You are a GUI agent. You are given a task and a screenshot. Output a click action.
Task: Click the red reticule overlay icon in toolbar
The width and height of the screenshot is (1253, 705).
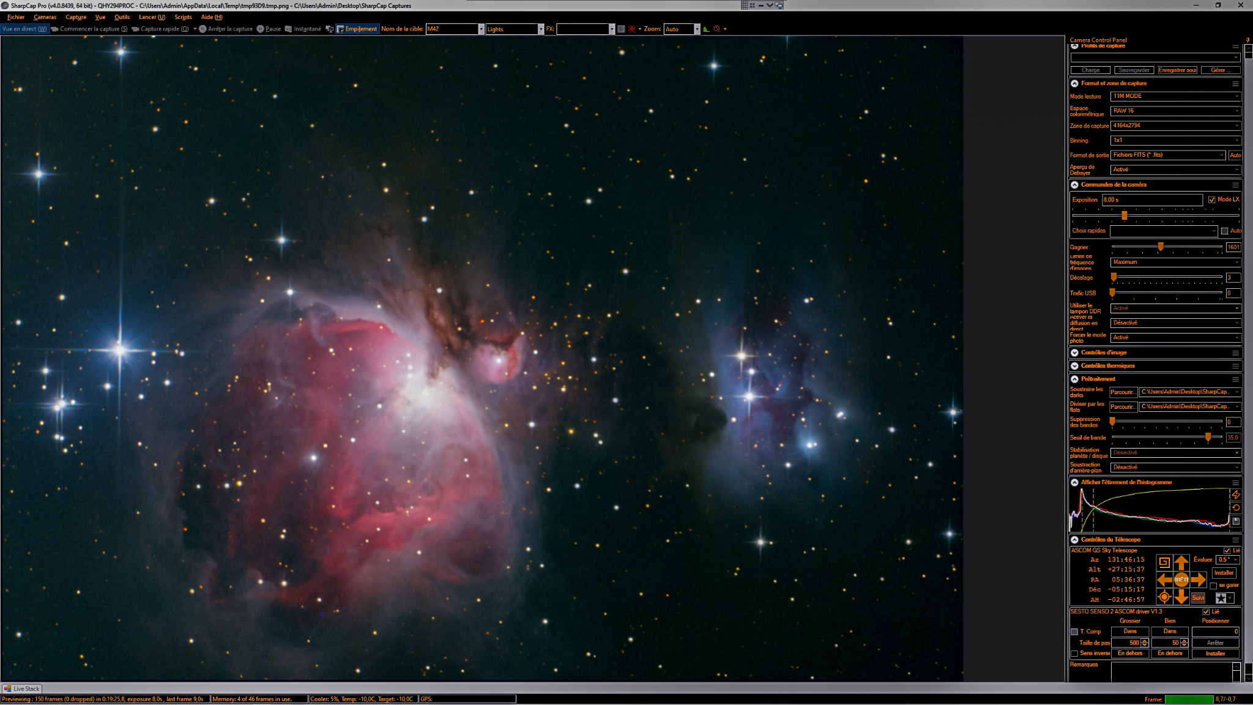click(632, 29)
